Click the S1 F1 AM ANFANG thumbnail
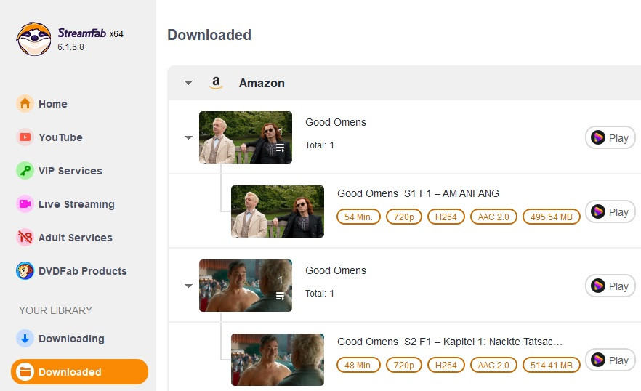 (278, 211)
